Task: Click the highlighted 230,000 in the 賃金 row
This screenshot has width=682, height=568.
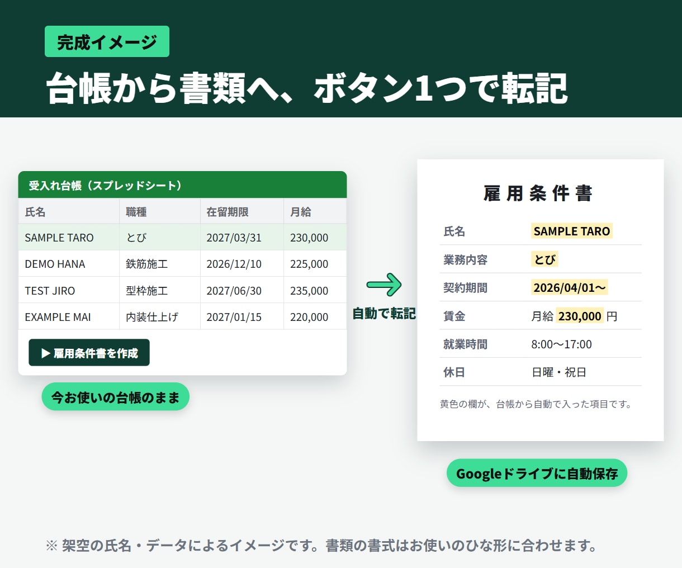Action: (580, 316)
